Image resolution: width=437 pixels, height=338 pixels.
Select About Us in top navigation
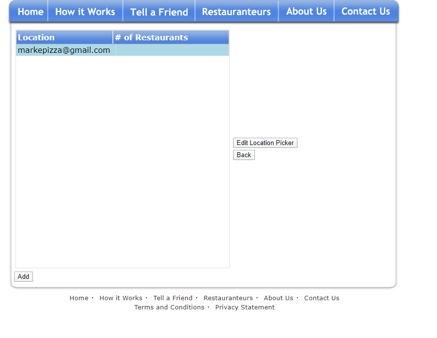click(306, 12)
